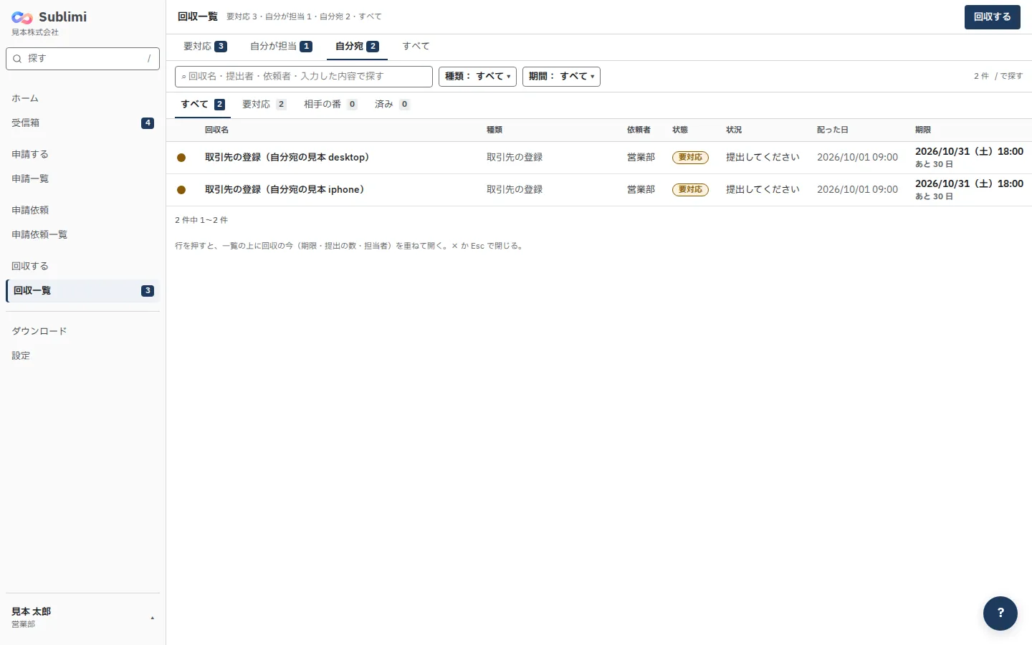Select the すべて 2 sub-tab
The width and height of the screenshot is (1032, 645).
[x=203, y=105]
